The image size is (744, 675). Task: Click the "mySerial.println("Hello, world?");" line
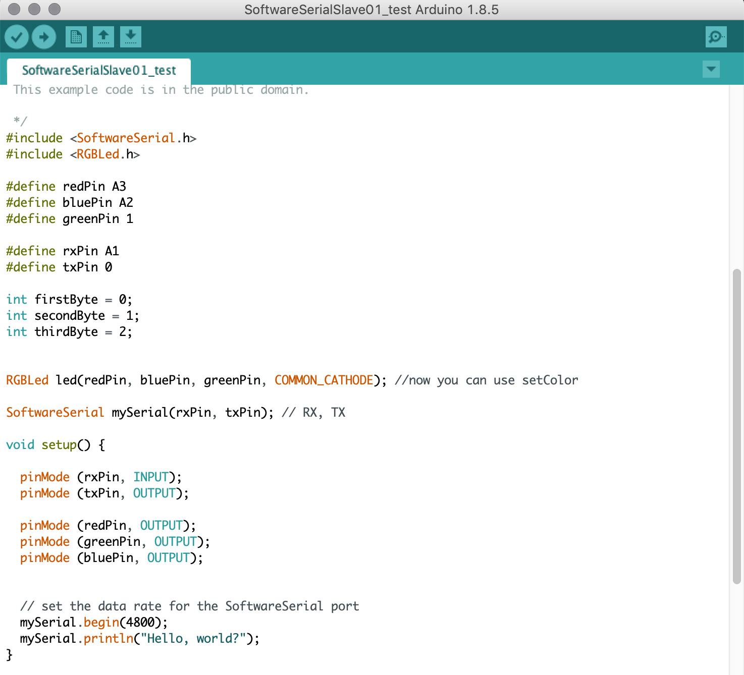click(x=140, y=639)
